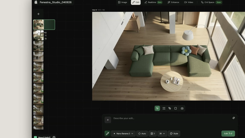Image resolution: width=245 pixels, height=138 pixels.
Task: Click Need Help? at the bottom left
Action: click(44, 137)
